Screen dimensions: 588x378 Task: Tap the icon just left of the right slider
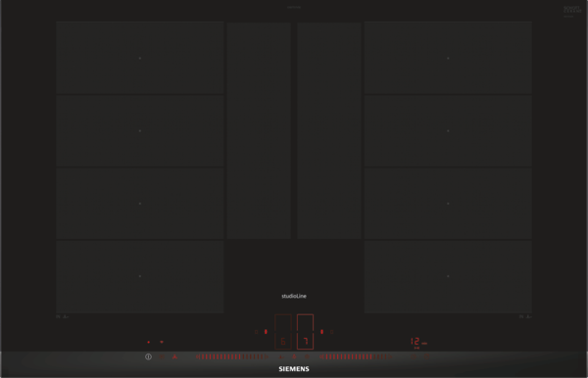coord(307,356)
